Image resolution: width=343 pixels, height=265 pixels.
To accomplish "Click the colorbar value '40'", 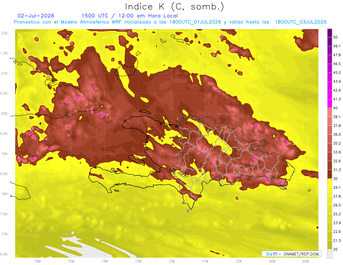I will click(336, 108).
